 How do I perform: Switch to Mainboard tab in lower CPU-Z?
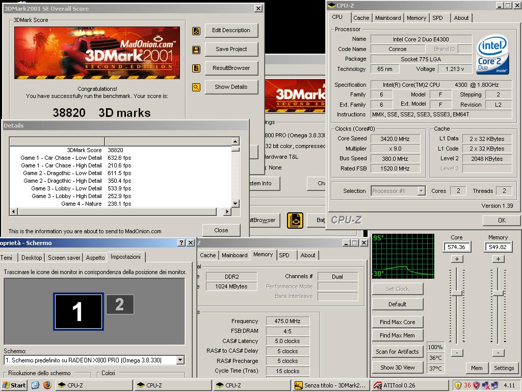tap(234, 255)
